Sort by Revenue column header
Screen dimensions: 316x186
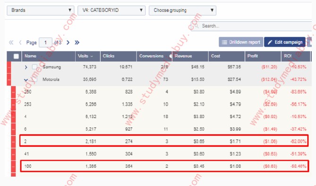click(x=190, y=56)
